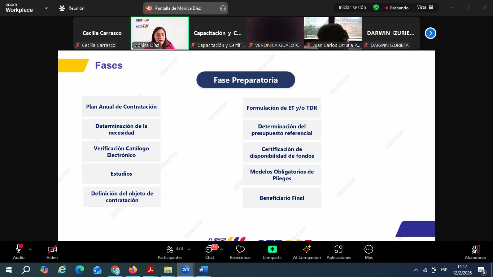The height and width of the screenshot is (277, 493).
Task: Turn on camera with Vídeo button
Action: pos(52,250)
